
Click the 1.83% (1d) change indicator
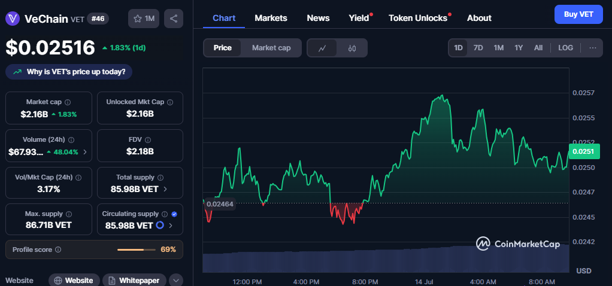point(124,48)
